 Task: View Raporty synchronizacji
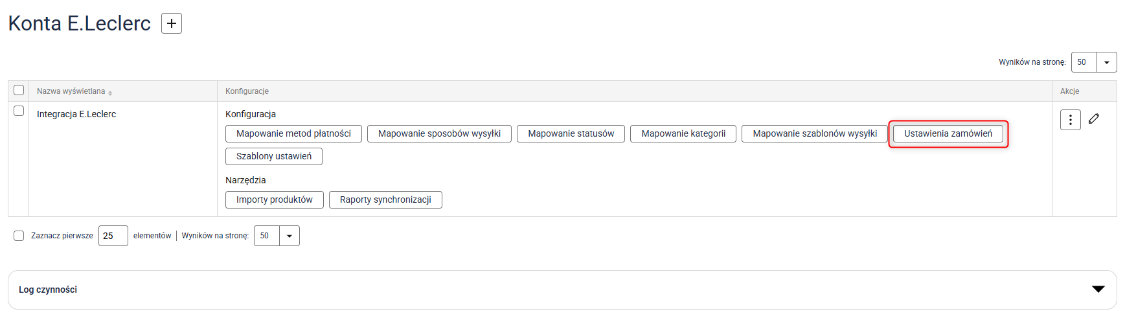[x=385, y=199]
